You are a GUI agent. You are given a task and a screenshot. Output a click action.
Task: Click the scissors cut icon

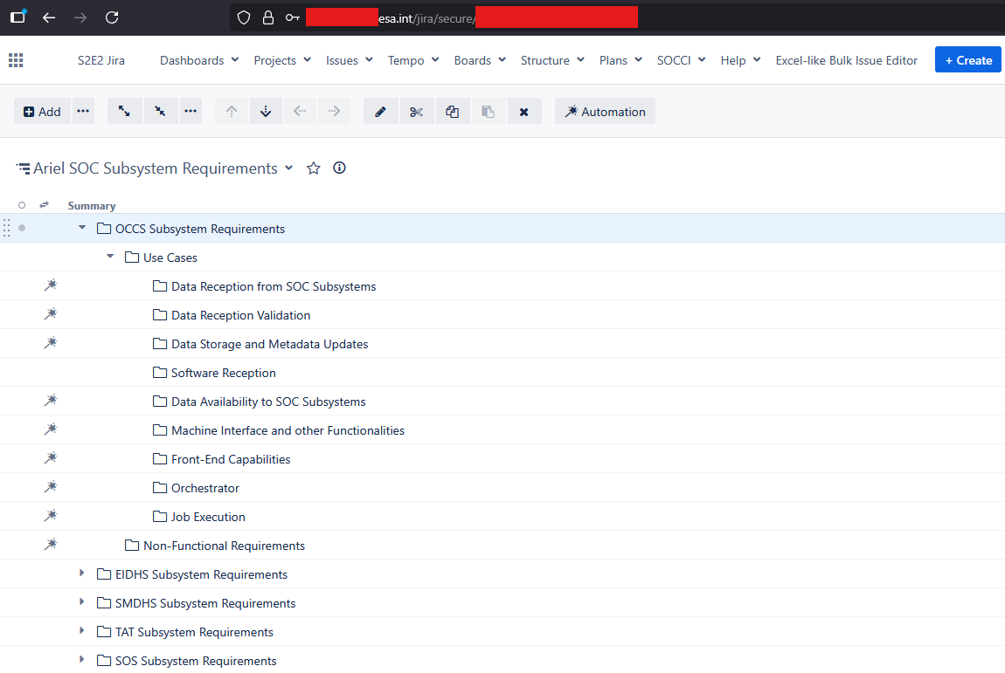(x=416, y=112)
